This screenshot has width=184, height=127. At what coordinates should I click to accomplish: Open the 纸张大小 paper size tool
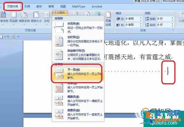coord(36,18)
